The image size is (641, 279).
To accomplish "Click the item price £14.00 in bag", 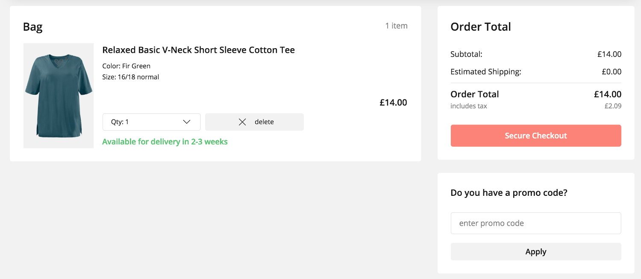I will [393, 102].
